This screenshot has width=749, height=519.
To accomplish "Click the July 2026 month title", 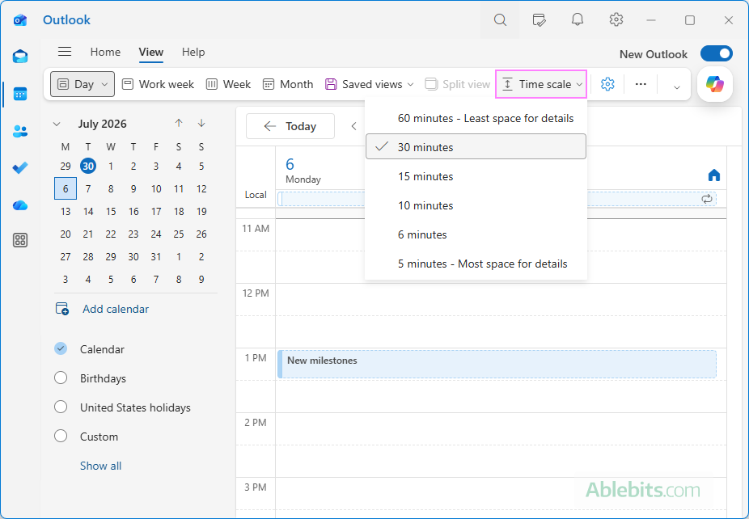I will (x=102, y=124).
